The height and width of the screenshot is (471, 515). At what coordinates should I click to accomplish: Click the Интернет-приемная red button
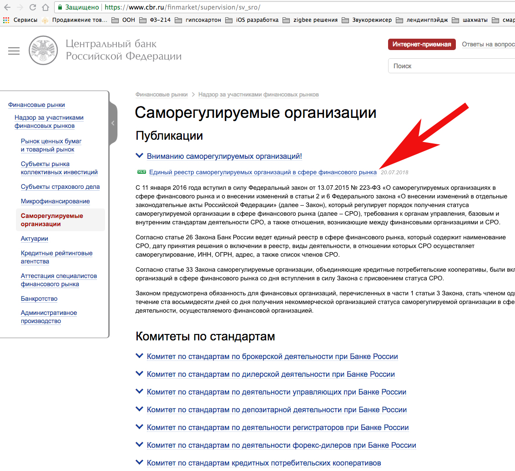click(422, 44)
